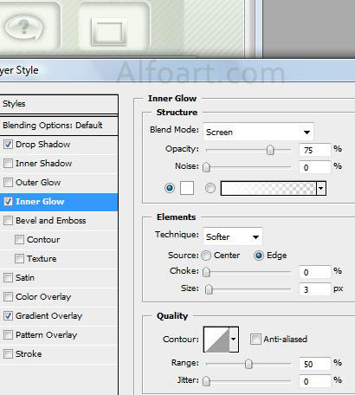The image size is (355, 395).
Task: Select Blending Options: Default
Action: click(59, 126)
